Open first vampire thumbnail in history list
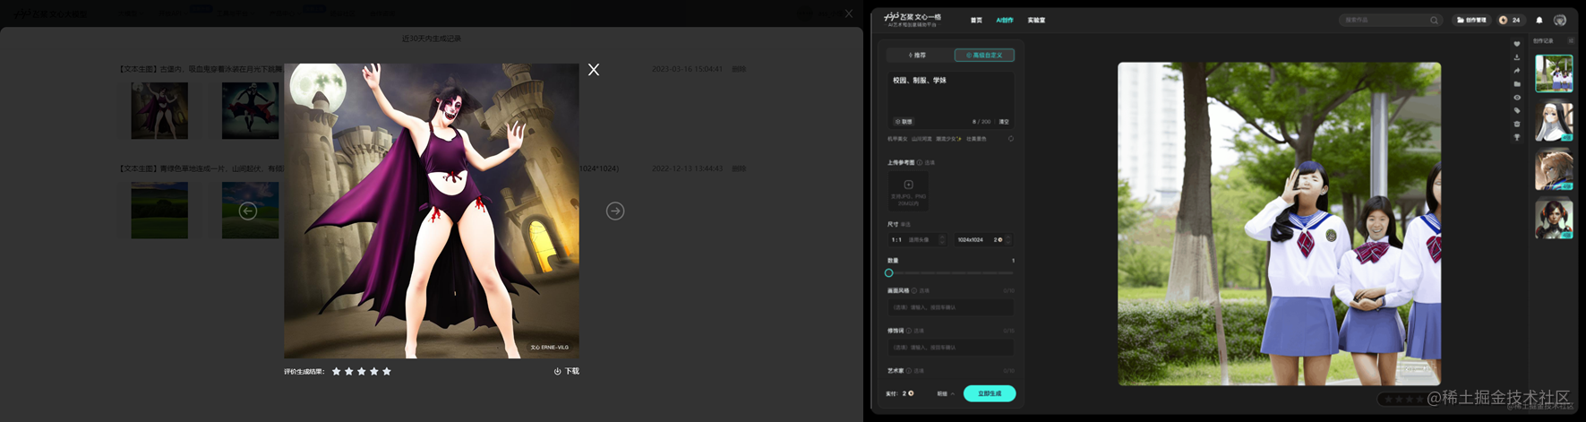The height and width of the screenshot is (422, 1586). point(159,110)
